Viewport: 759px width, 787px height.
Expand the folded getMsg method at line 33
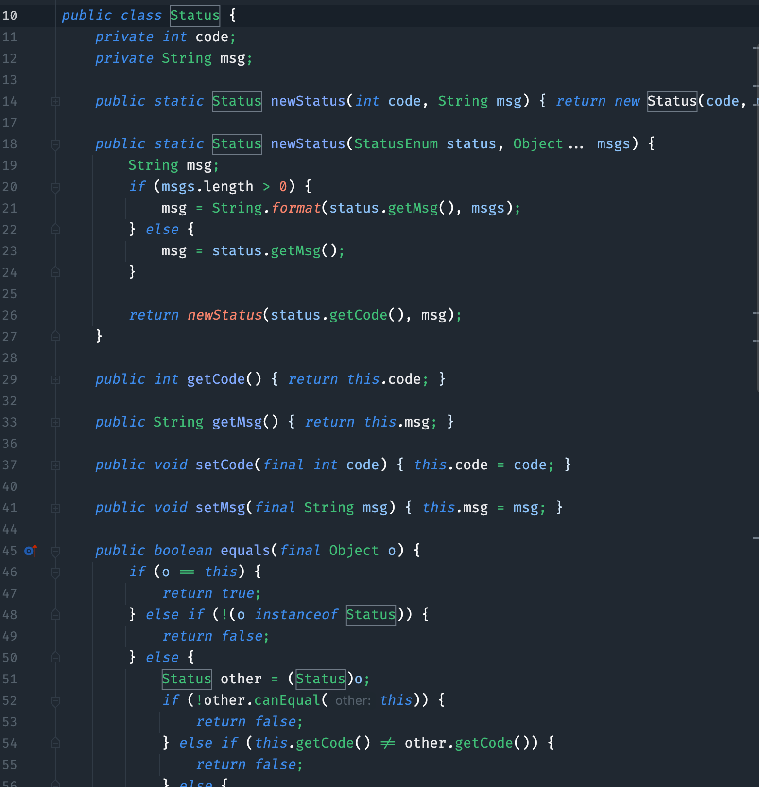55,423
